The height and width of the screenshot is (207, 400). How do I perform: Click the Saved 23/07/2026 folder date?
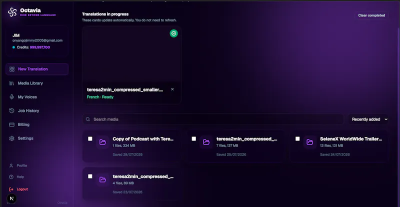(127, 192)
